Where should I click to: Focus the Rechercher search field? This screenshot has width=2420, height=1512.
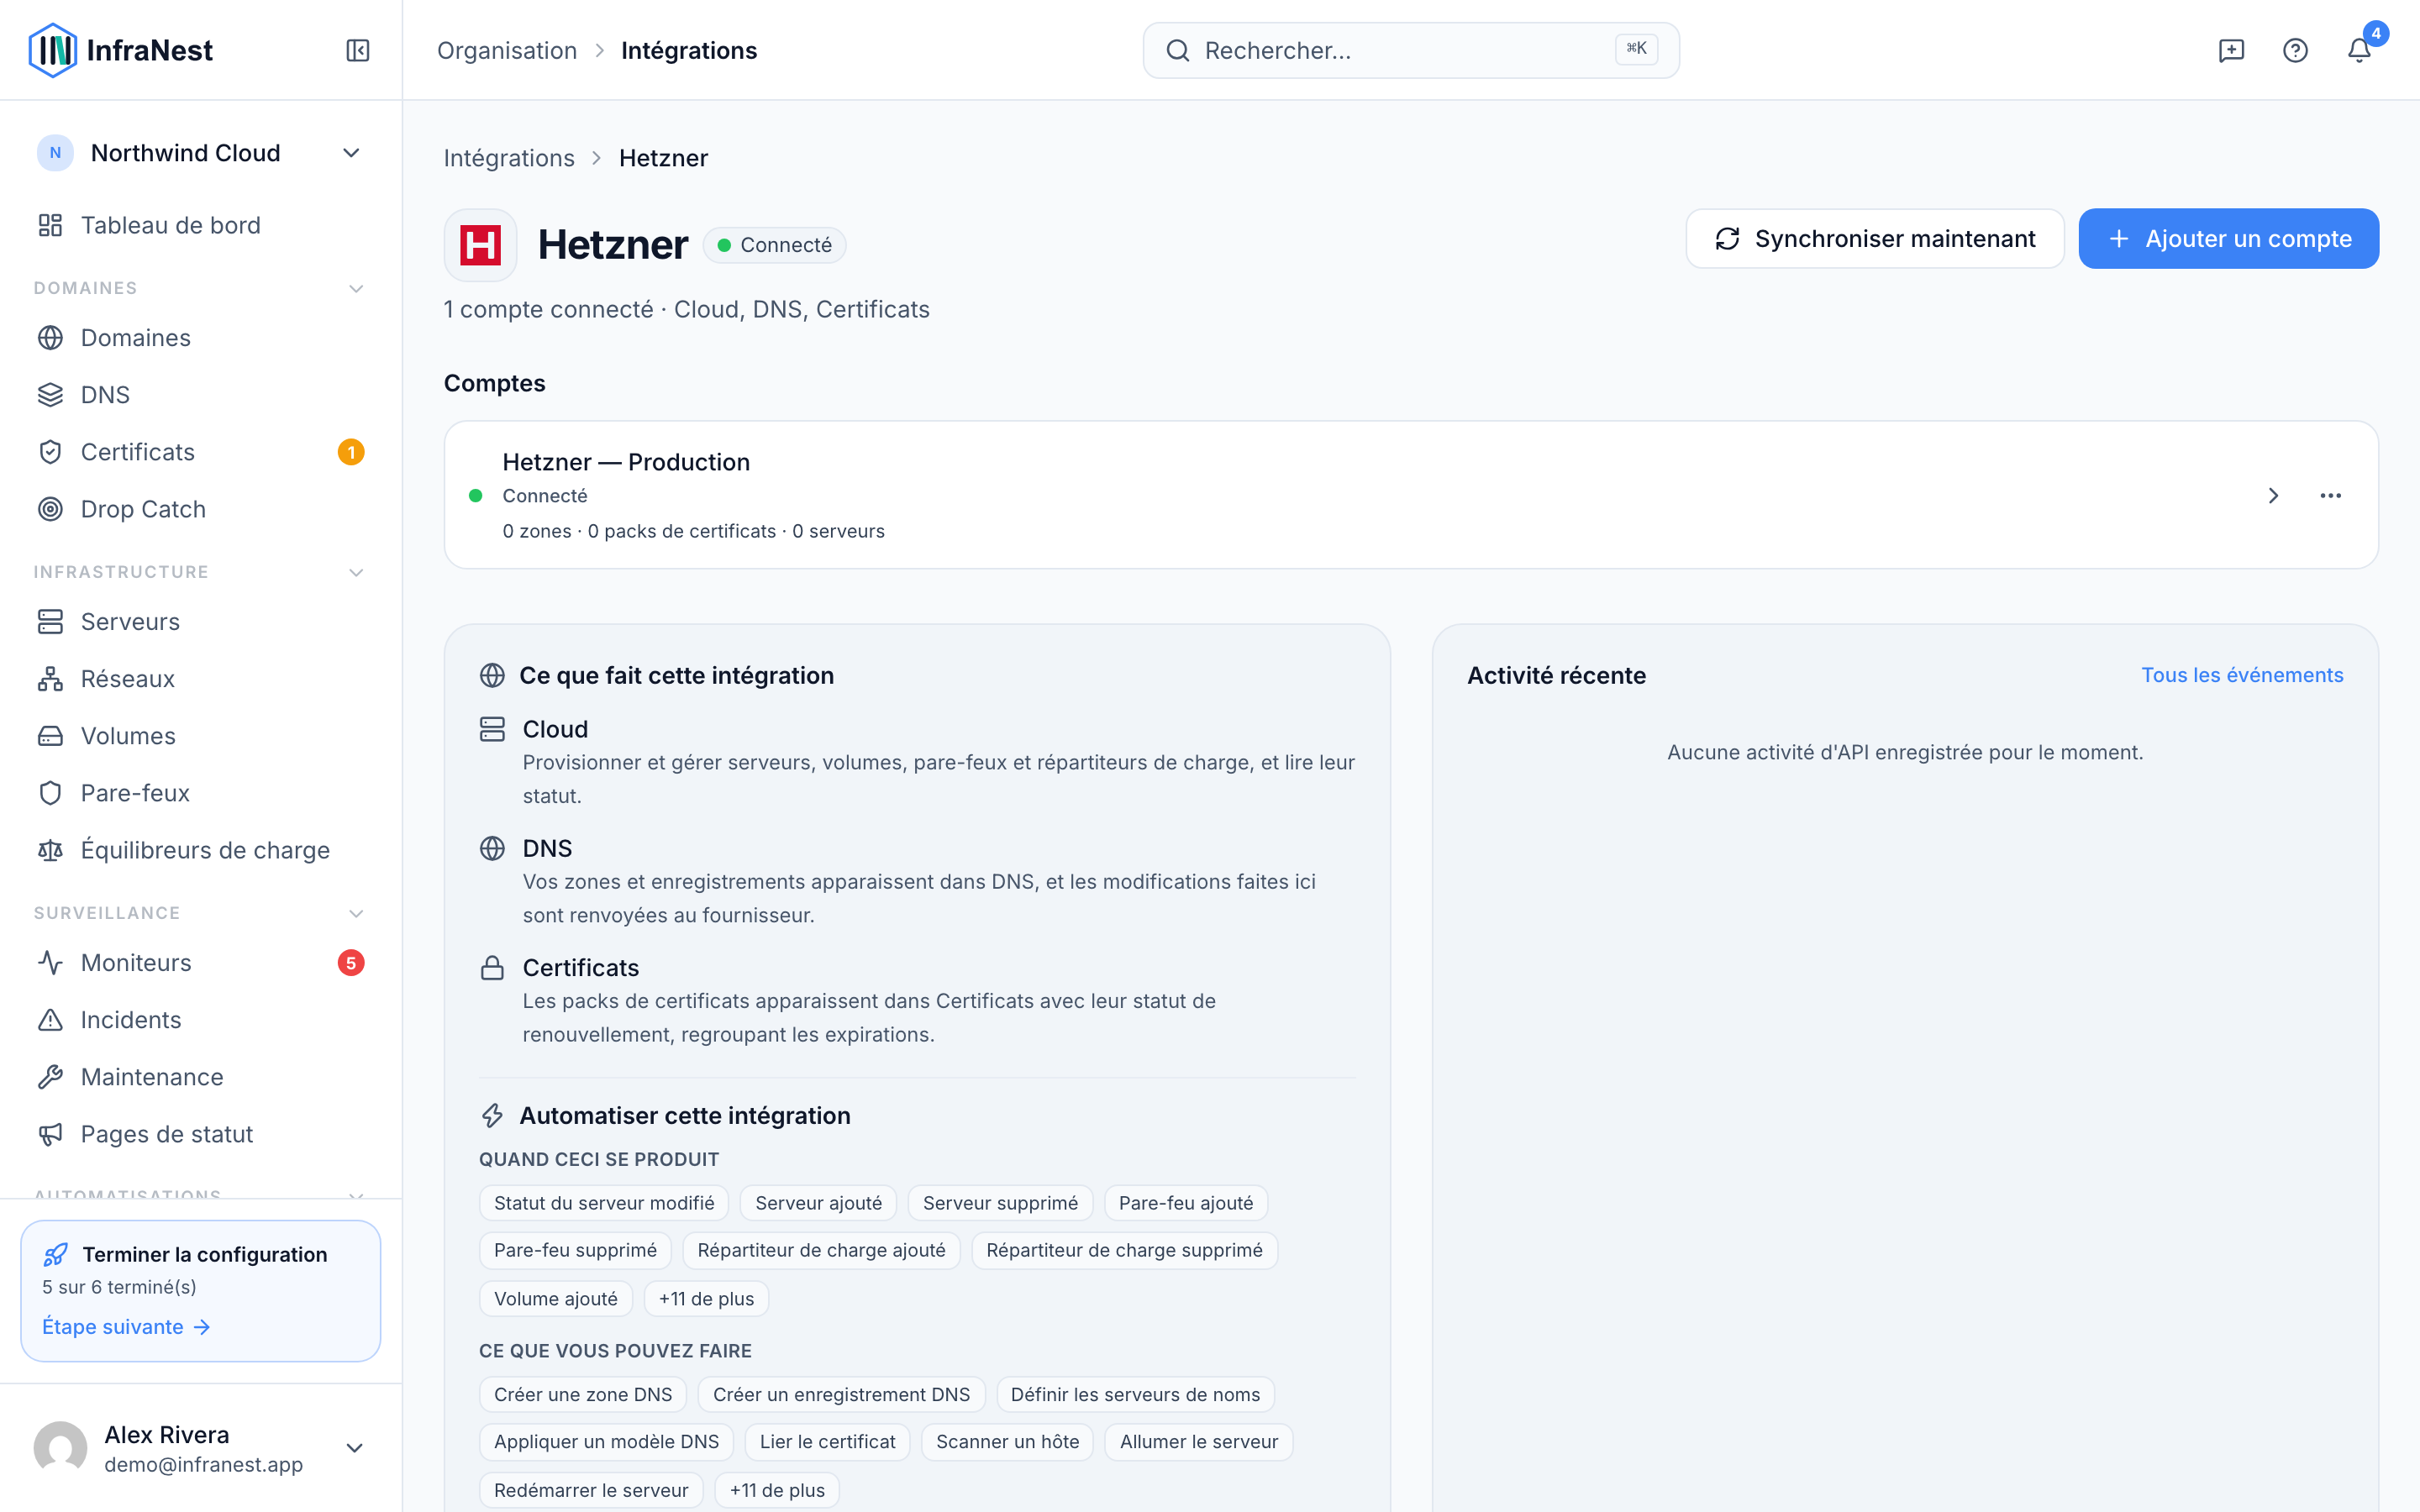coord(1411,50)
